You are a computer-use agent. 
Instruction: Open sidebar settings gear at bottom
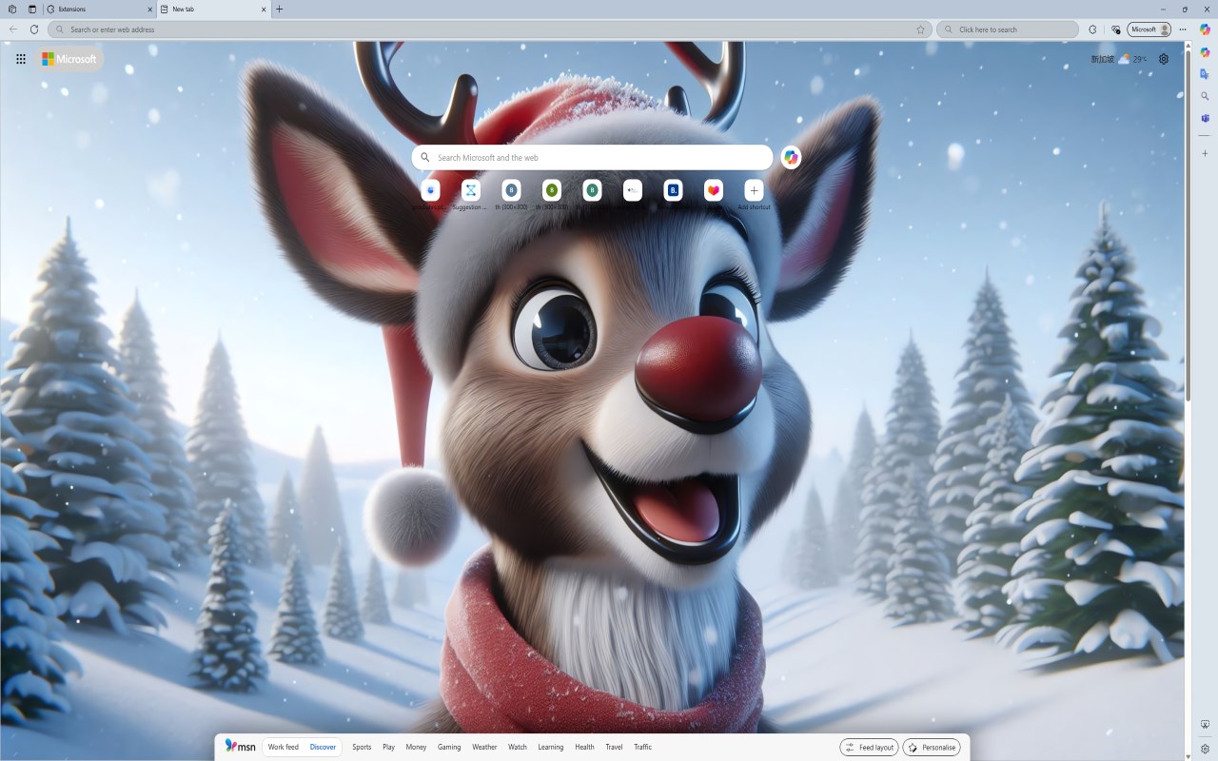1205,749
